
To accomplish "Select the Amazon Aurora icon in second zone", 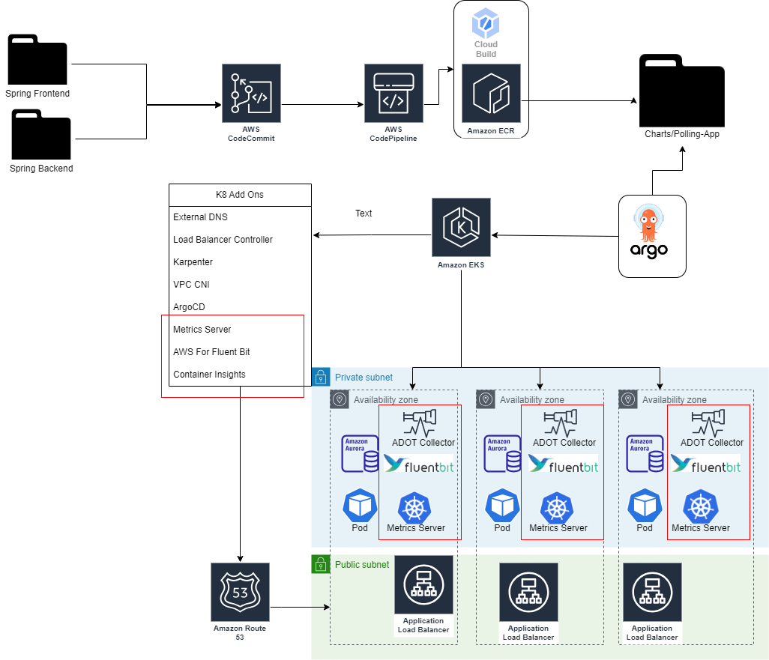I will pos(502,453).
